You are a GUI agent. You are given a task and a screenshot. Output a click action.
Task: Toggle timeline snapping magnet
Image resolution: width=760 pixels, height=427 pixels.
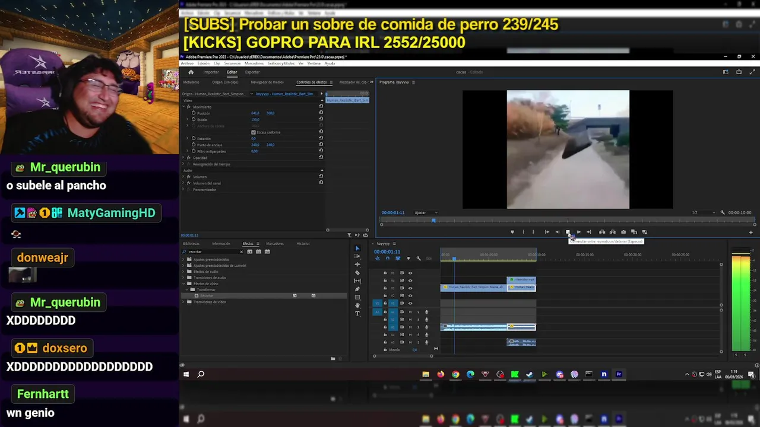click(x=387, y=259)
